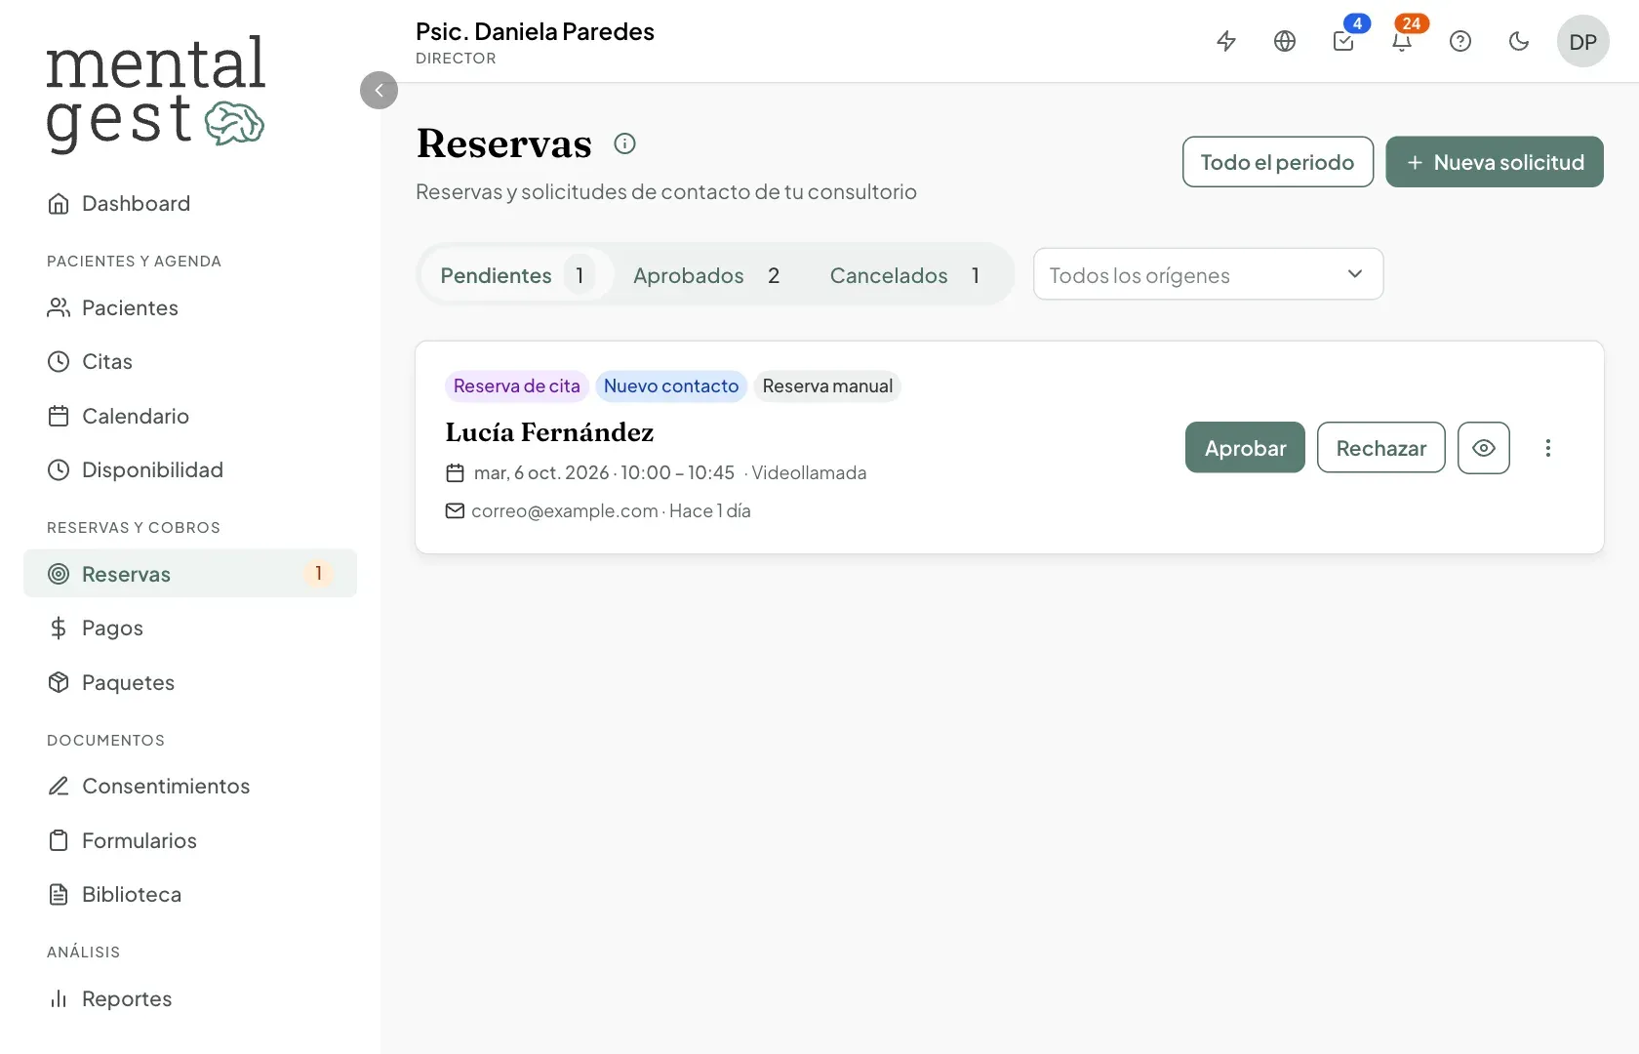Switch to the Cancelados tab
The height and width of the screenshot is (1054, 1639).
(x=905, y=275)
